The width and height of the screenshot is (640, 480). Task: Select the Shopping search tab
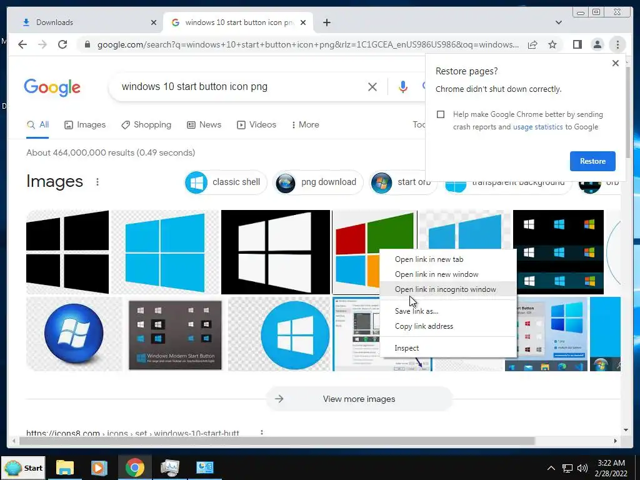[x=146, y=124]
